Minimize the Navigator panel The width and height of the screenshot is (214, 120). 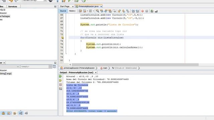[55, 63]
